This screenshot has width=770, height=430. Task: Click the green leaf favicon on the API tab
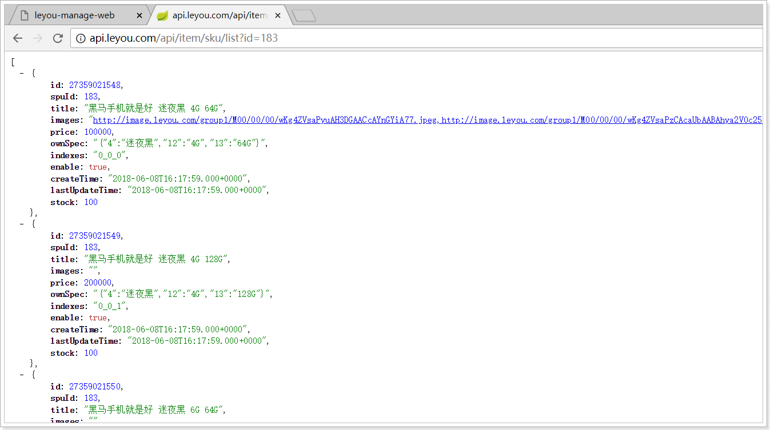tap(162, 15)
